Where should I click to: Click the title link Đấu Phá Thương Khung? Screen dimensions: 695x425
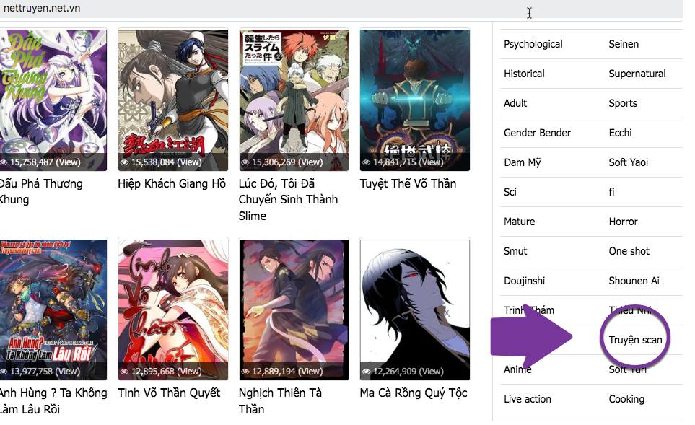coord(41,191)
